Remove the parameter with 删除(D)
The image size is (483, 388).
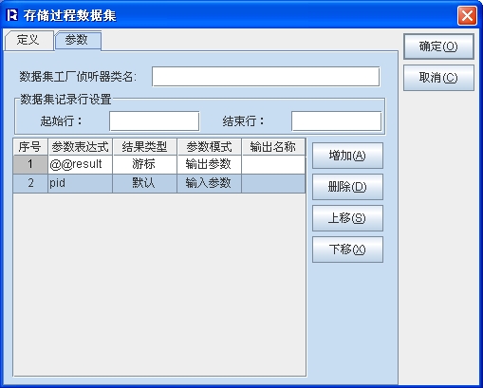[x=347, y=187]
